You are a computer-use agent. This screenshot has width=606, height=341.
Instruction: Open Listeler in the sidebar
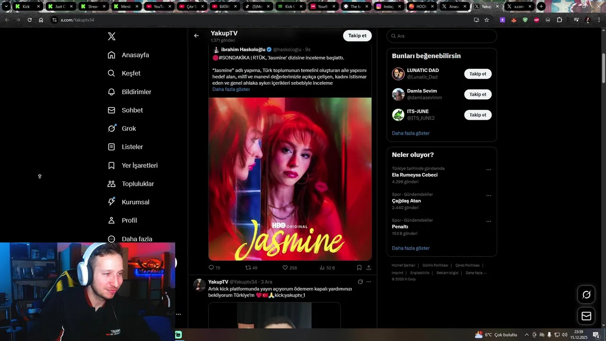(125, 147)
